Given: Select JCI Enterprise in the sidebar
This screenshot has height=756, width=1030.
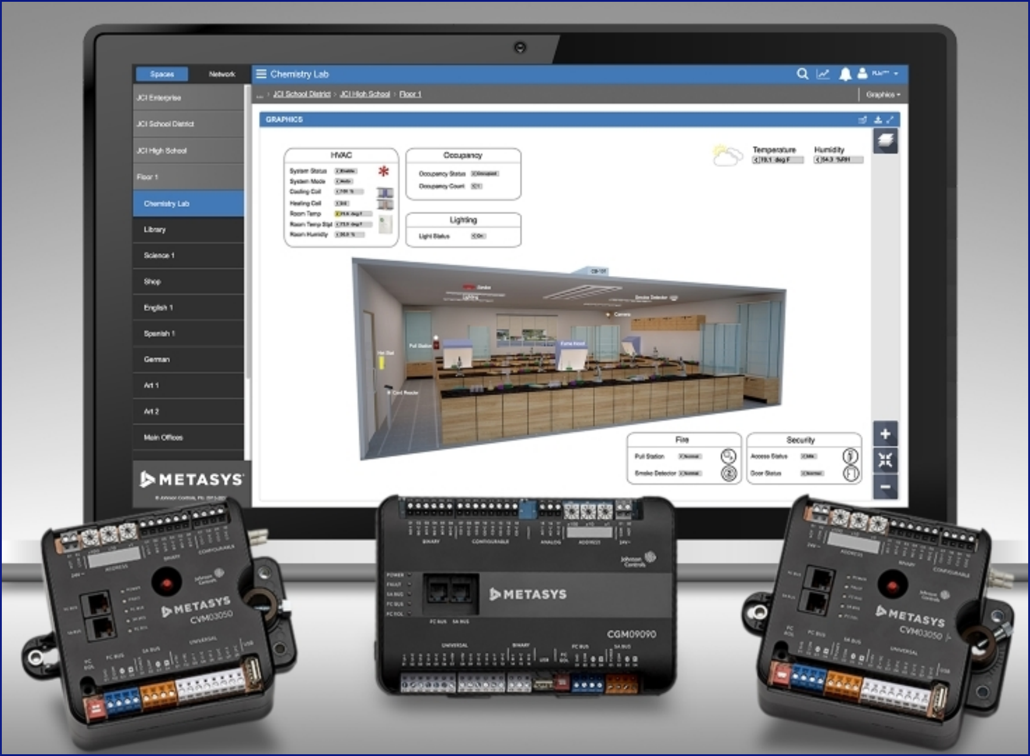Looking at the screenshot, I should [x=188, y=98].
